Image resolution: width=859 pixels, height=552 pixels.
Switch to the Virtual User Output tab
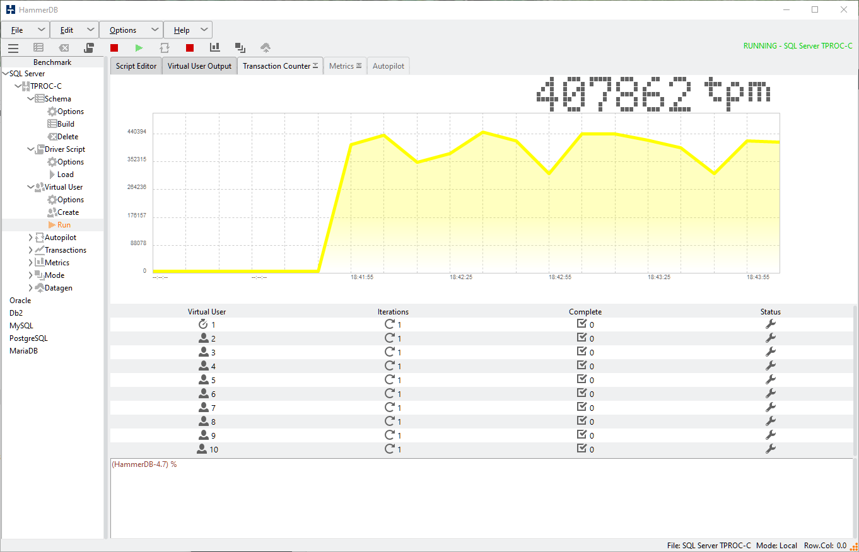(199, 66)
